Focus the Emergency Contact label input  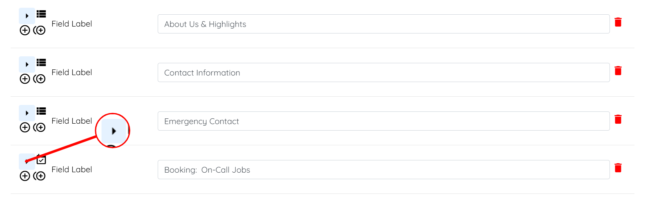coord(383,121)
